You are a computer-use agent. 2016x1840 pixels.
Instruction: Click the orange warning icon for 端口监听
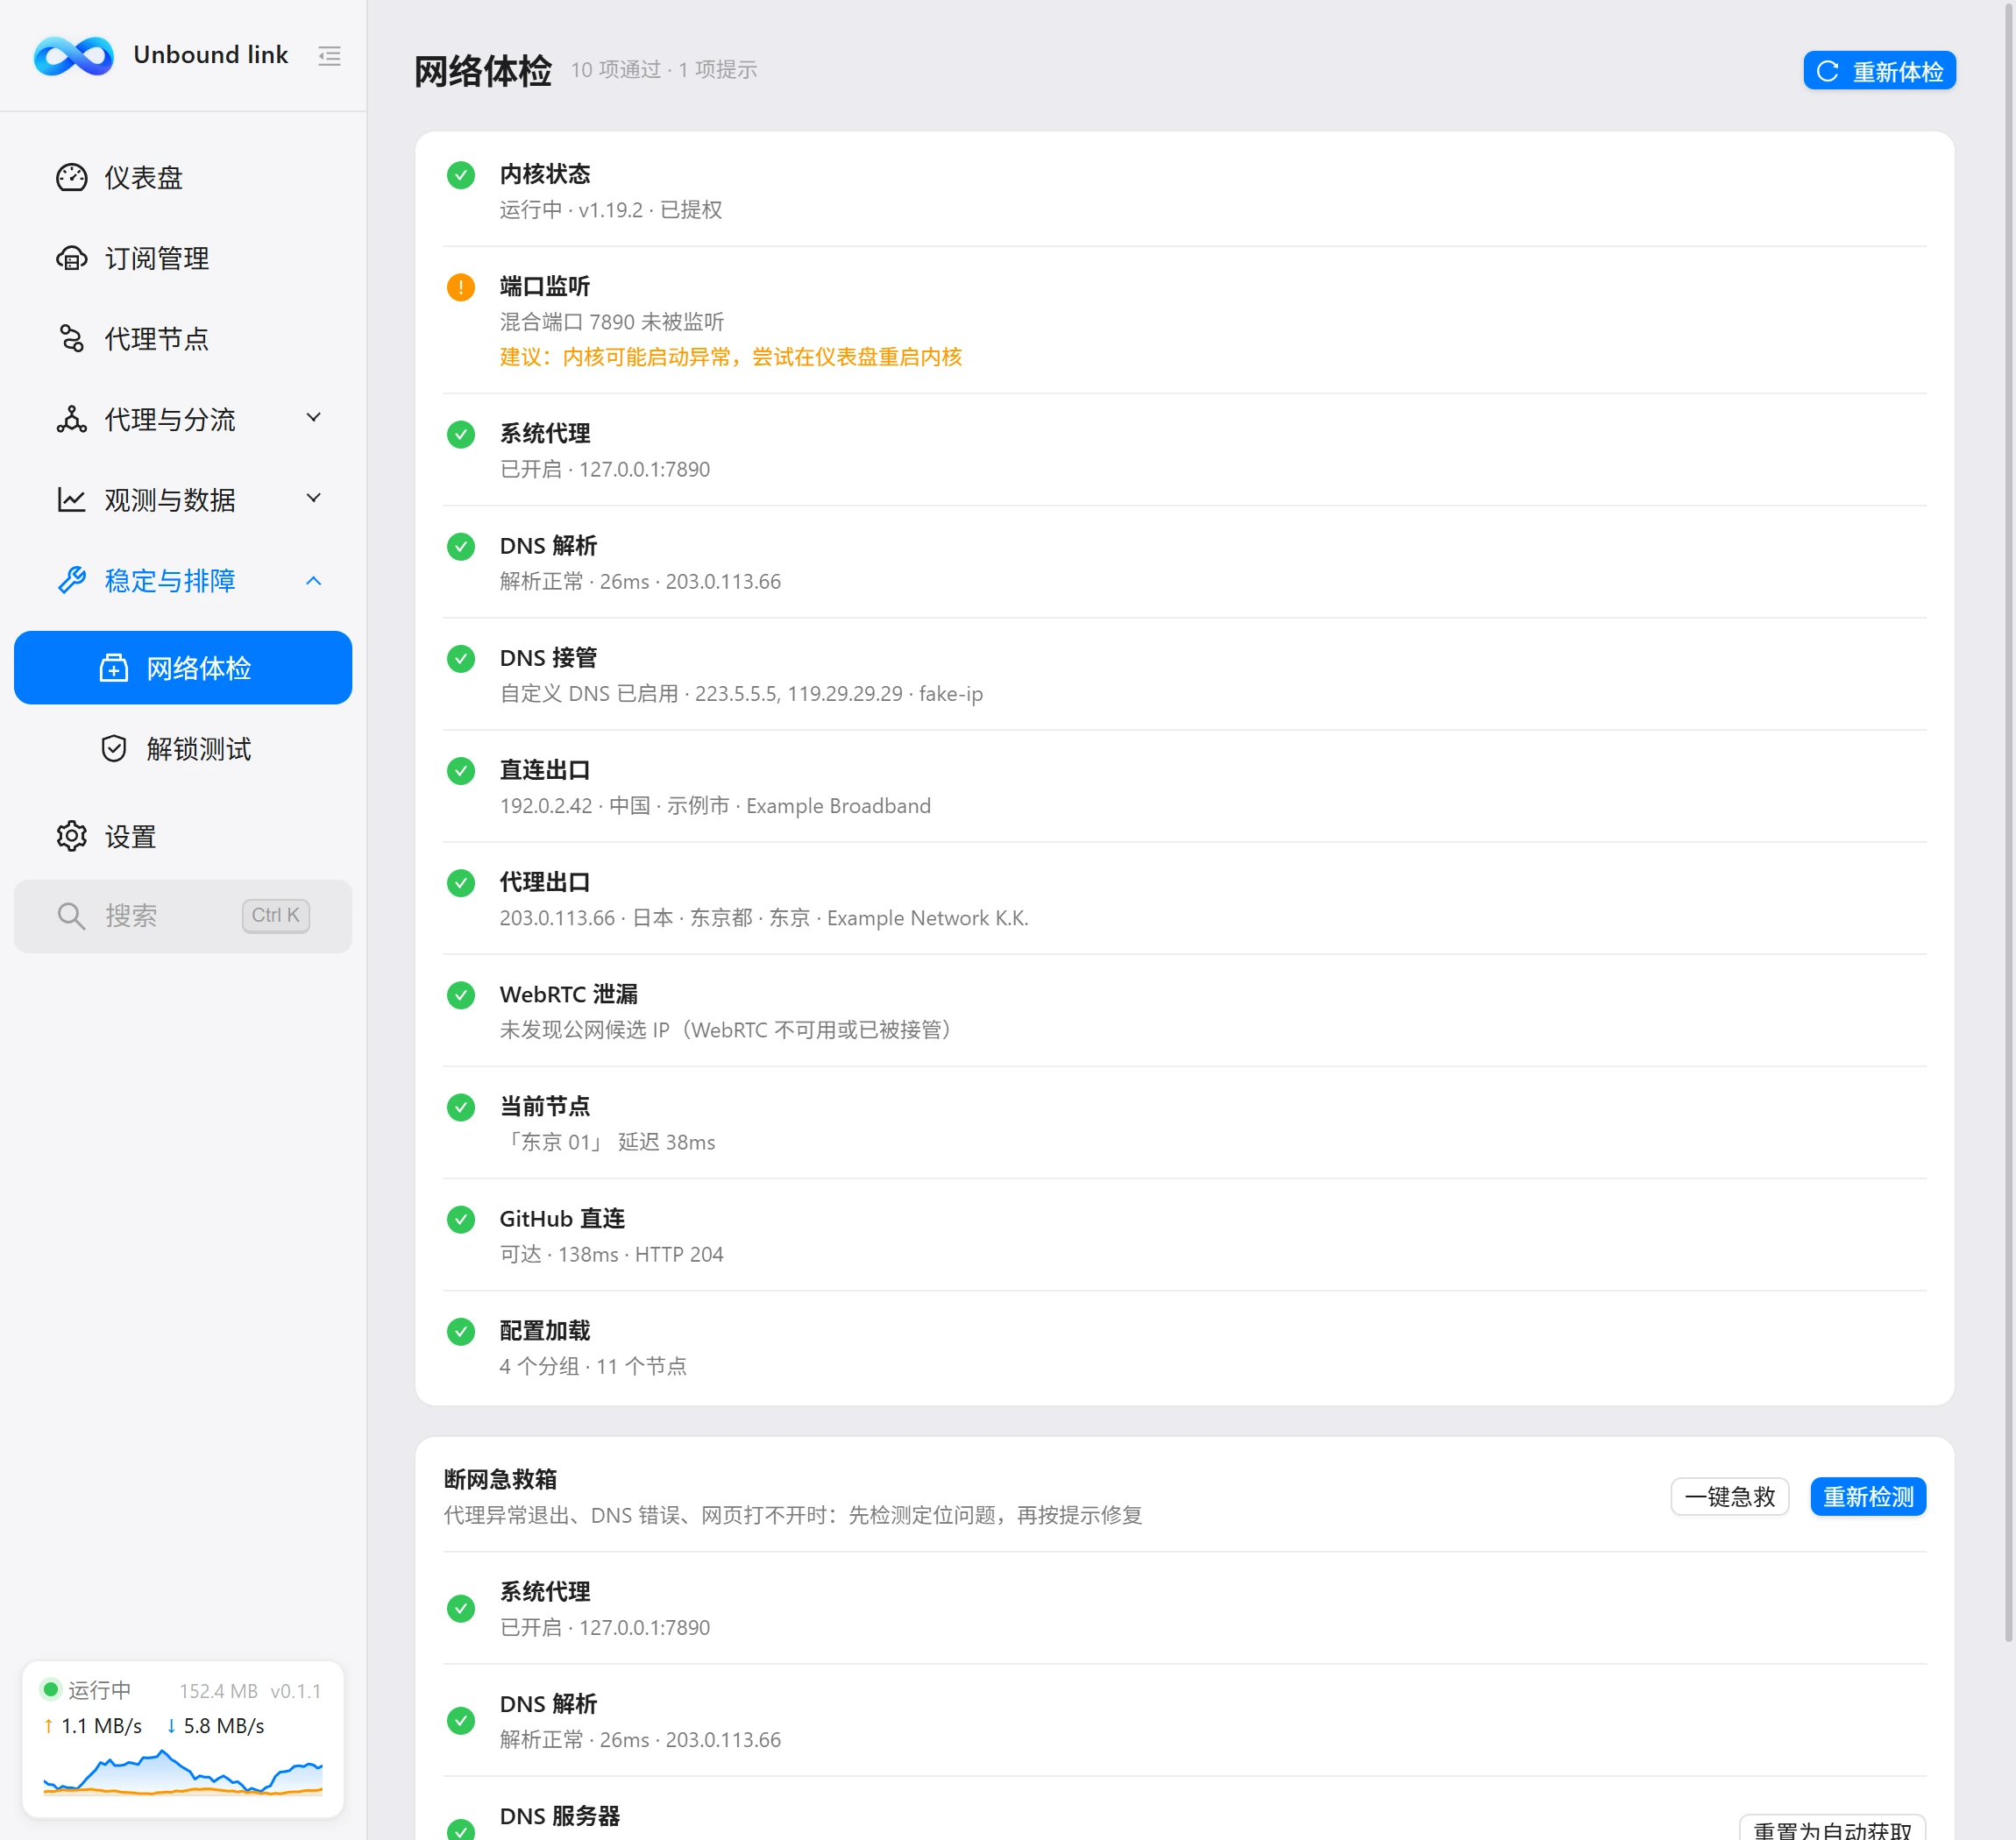click(461, 287)
